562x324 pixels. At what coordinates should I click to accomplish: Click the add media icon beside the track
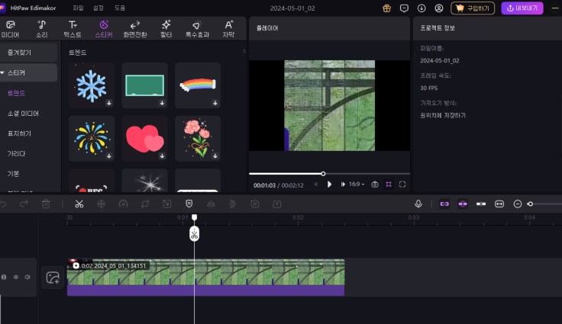pos(53,278)
